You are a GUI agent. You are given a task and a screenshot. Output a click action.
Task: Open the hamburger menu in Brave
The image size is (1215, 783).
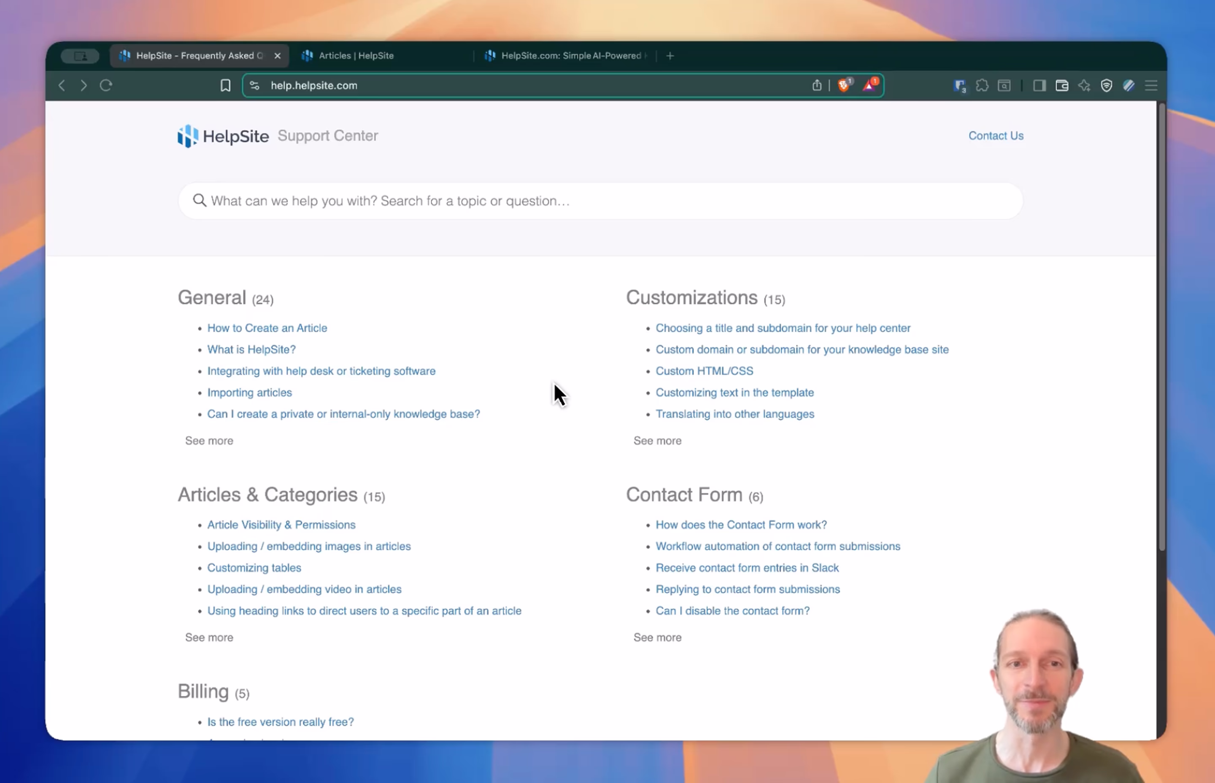coord(1151,86)
